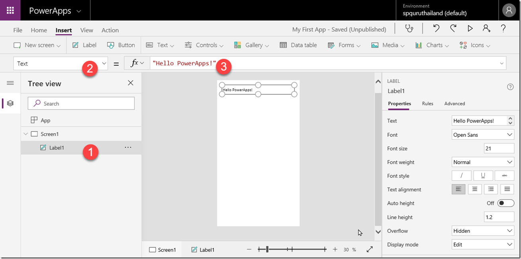
Task: Open the File menu
Action: point(18,30)
